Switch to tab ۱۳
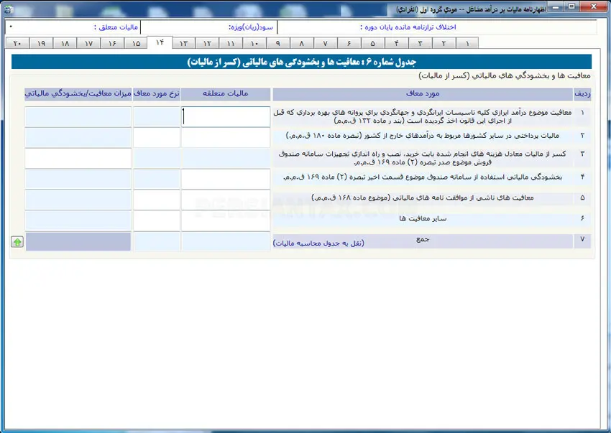 point(183,43)
